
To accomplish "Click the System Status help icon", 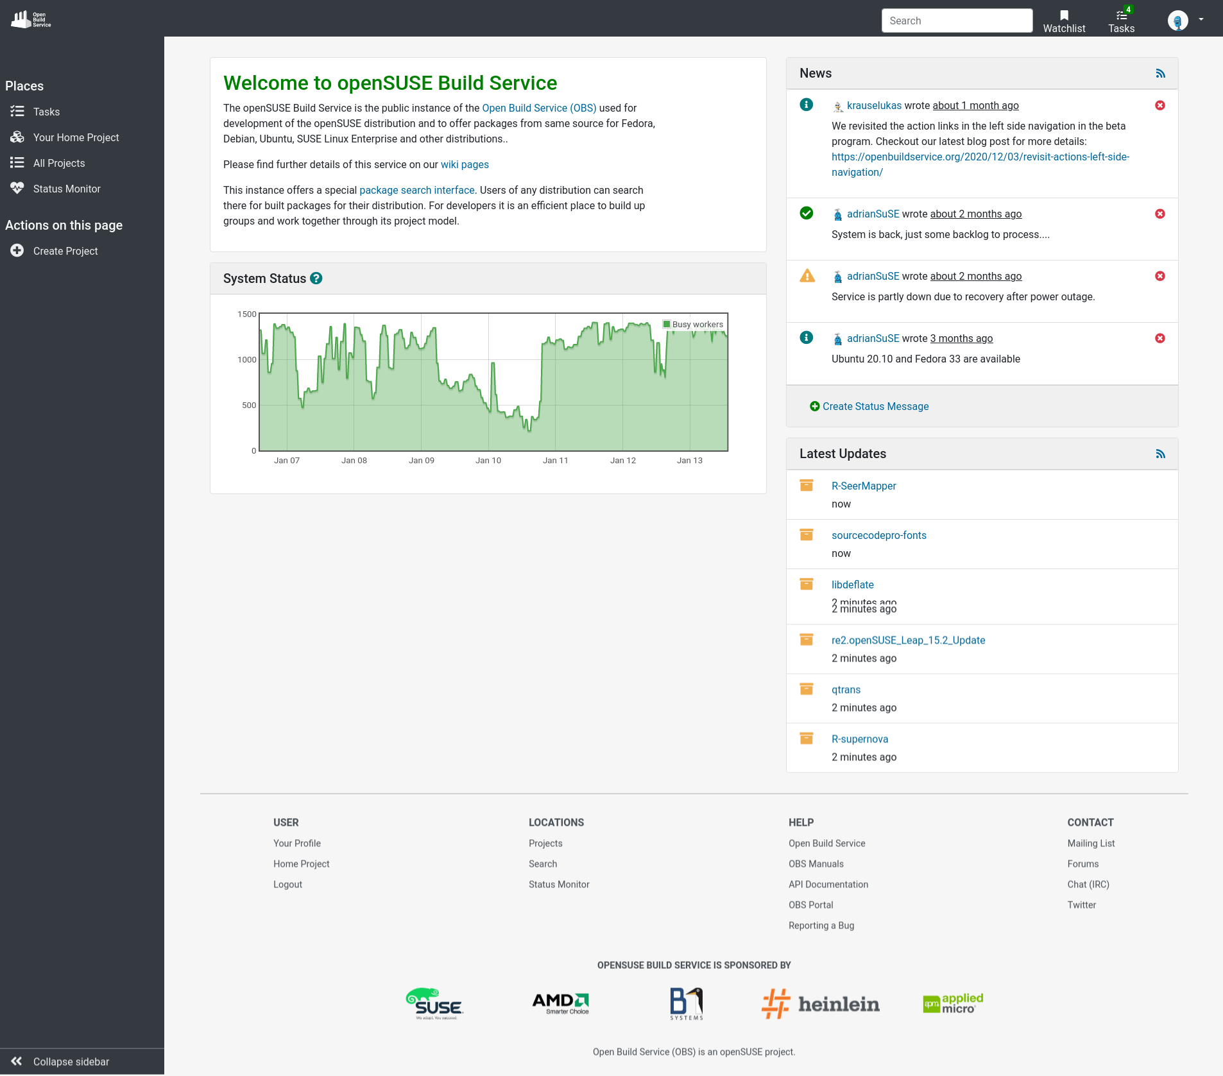I will point(316,278).
